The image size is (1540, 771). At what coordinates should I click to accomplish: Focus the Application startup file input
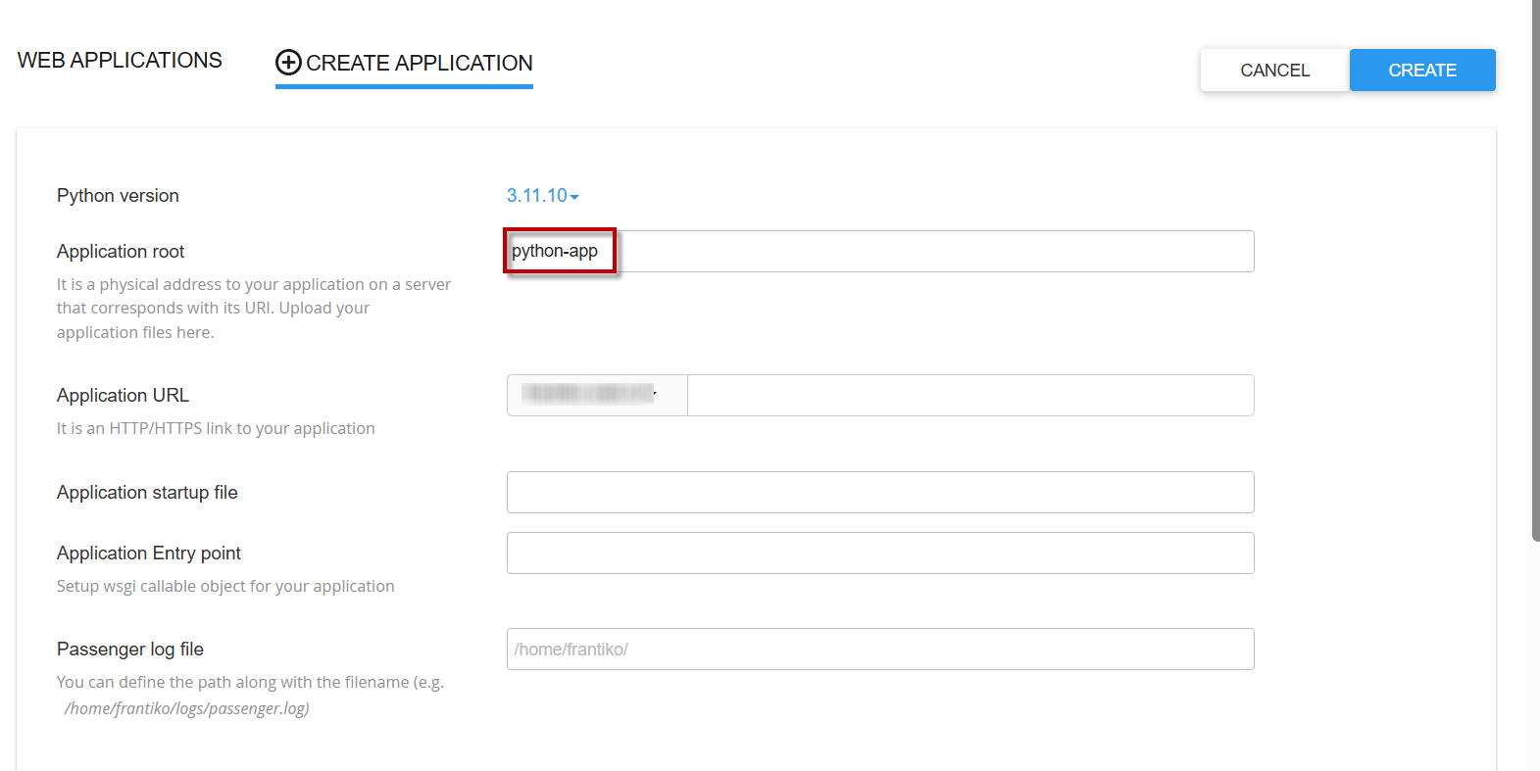click(x=879, y=492)
